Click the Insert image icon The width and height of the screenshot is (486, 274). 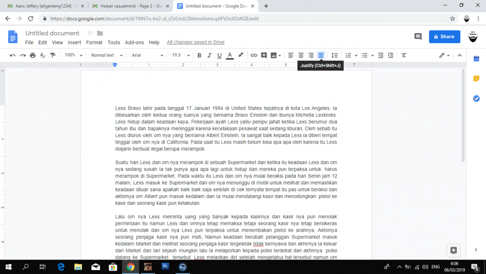point(273,55)
